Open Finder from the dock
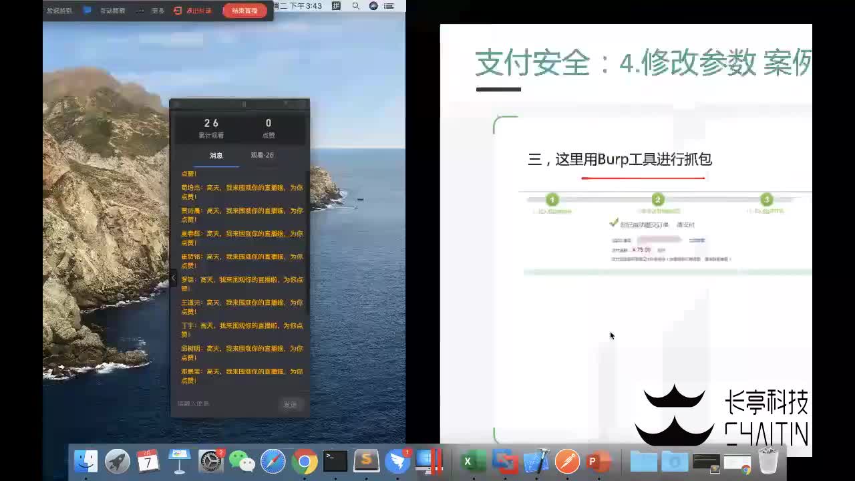This screenshot has width=855, height=481. click(x=85, y=461)
